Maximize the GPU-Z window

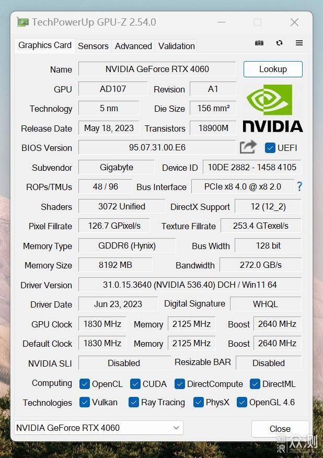pyautogui.click(x=257, y=22)
